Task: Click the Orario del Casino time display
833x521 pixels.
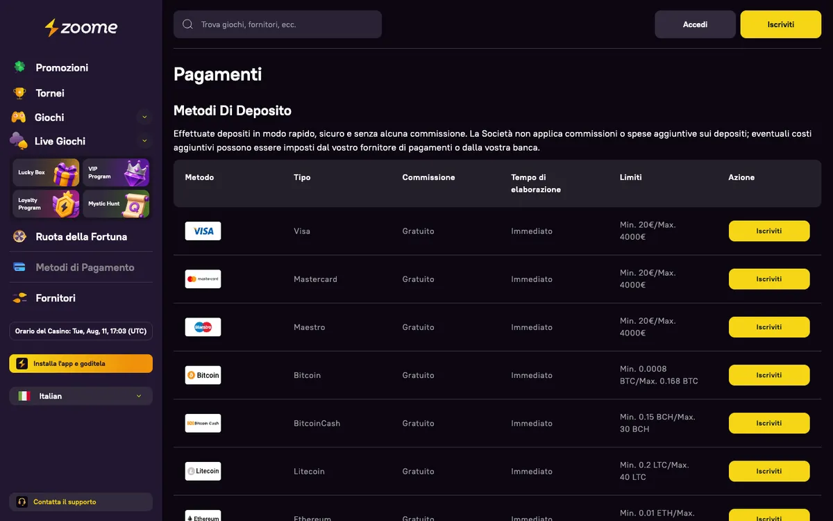Action: [x=81, y=331]
